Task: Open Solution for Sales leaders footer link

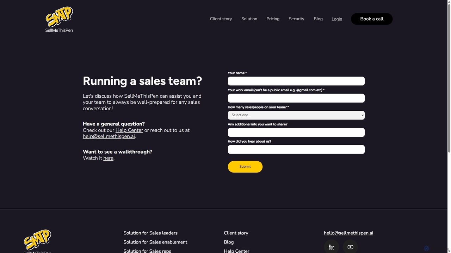Action: 150,233
